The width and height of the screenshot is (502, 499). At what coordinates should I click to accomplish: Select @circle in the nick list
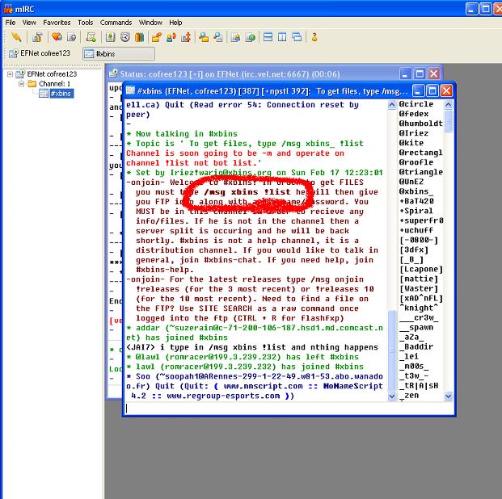coord(416,104)
